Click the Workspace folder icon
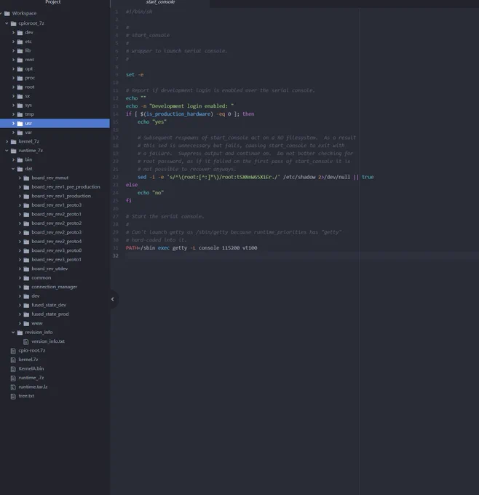479x495 pixels. pyautogui.click(x=7, y=13)
